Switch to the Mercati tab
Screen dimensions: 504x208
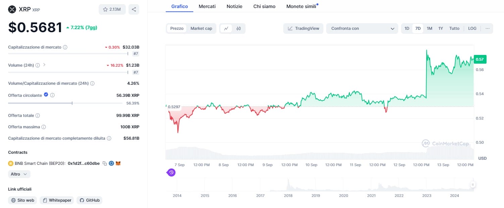click(x=207, y=6)
